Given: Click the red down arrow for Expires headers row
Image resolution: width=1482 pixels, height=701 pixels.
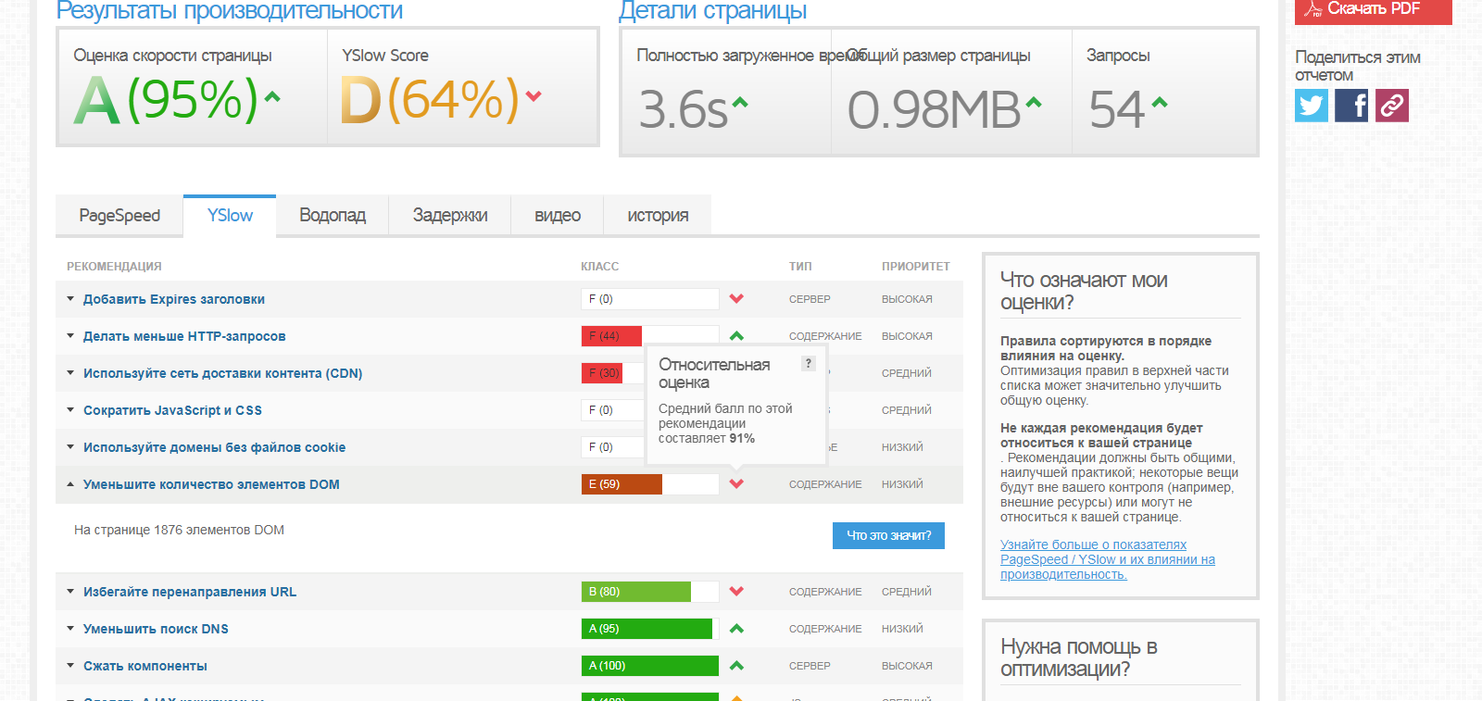Looking at the screenshot, I should (x=736, y=299).
